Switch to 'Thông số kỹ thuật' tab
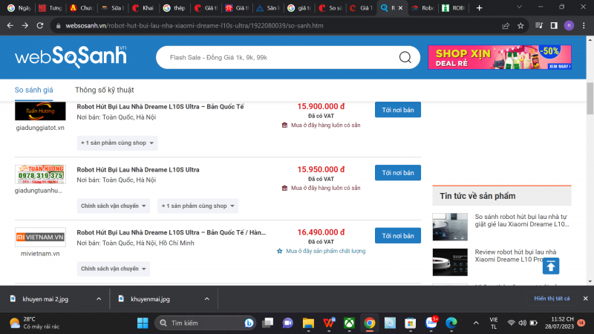 point(104,90)
